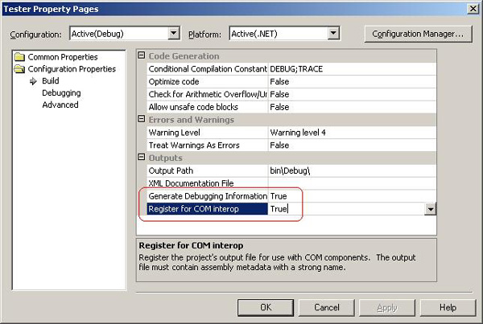Image resolution: width=483 pixels, height=324 pixels.
Task: Click the Configuration Properties open folder icon
Action: tap(19, 69)
